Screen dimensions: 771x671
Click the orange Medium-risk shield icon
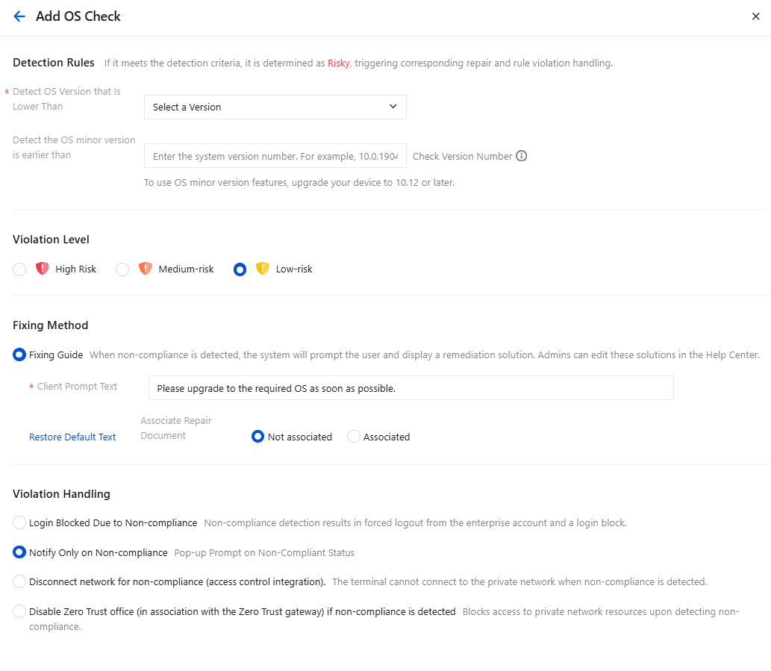coord(145,269)
